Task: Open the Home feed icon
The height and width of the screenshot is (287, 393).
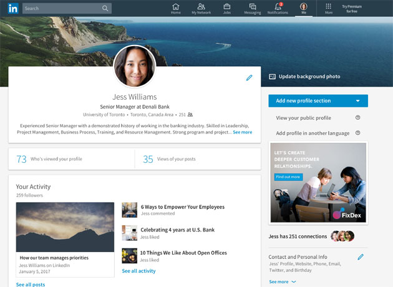Action: [176, 8]
